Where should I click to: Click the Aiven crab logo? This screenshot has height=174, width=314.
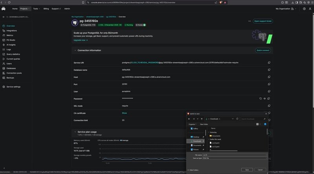[x=4, y=9]
